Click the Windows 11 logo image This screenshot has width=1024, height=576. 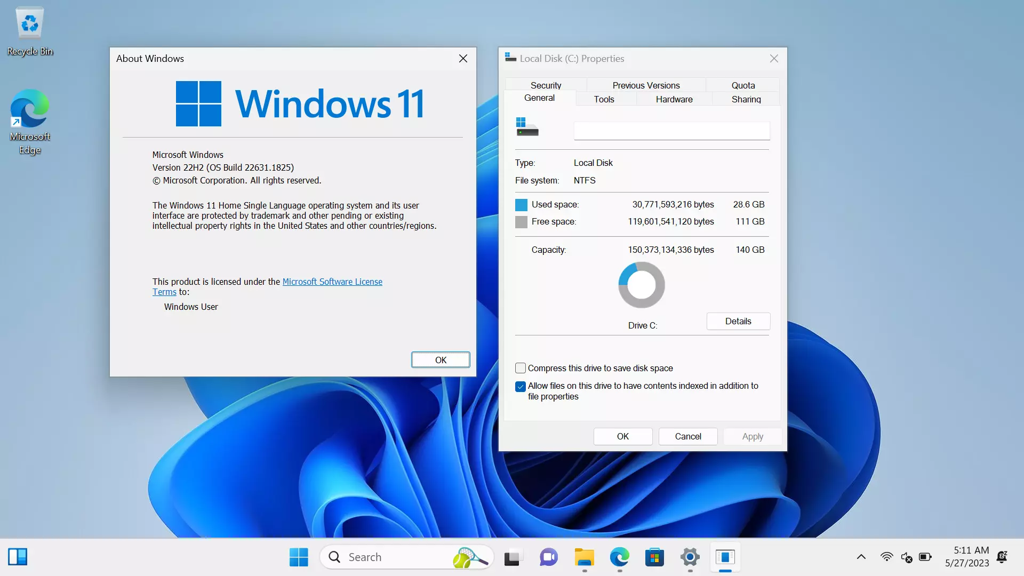tap(300, 103)
